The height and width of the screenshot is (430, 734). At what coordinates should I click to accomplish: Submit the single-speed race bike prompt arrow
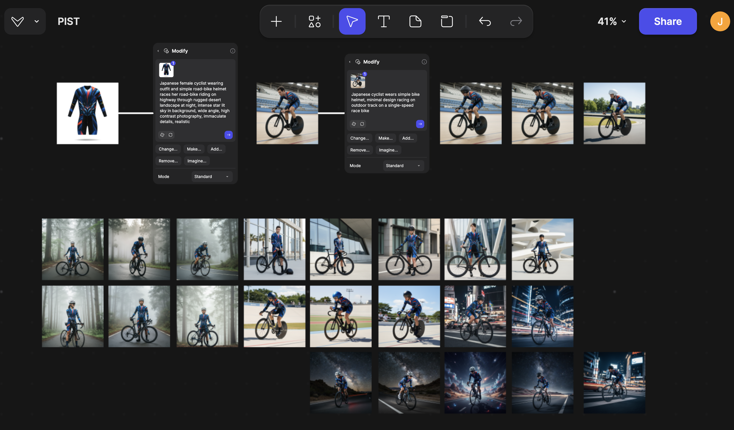420,124
